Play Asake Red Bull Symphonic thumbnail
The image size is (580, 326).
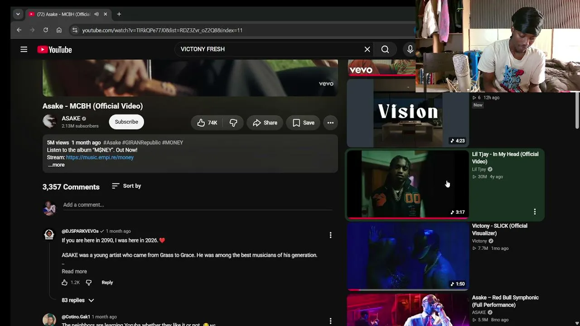click(x=408, y=310)
